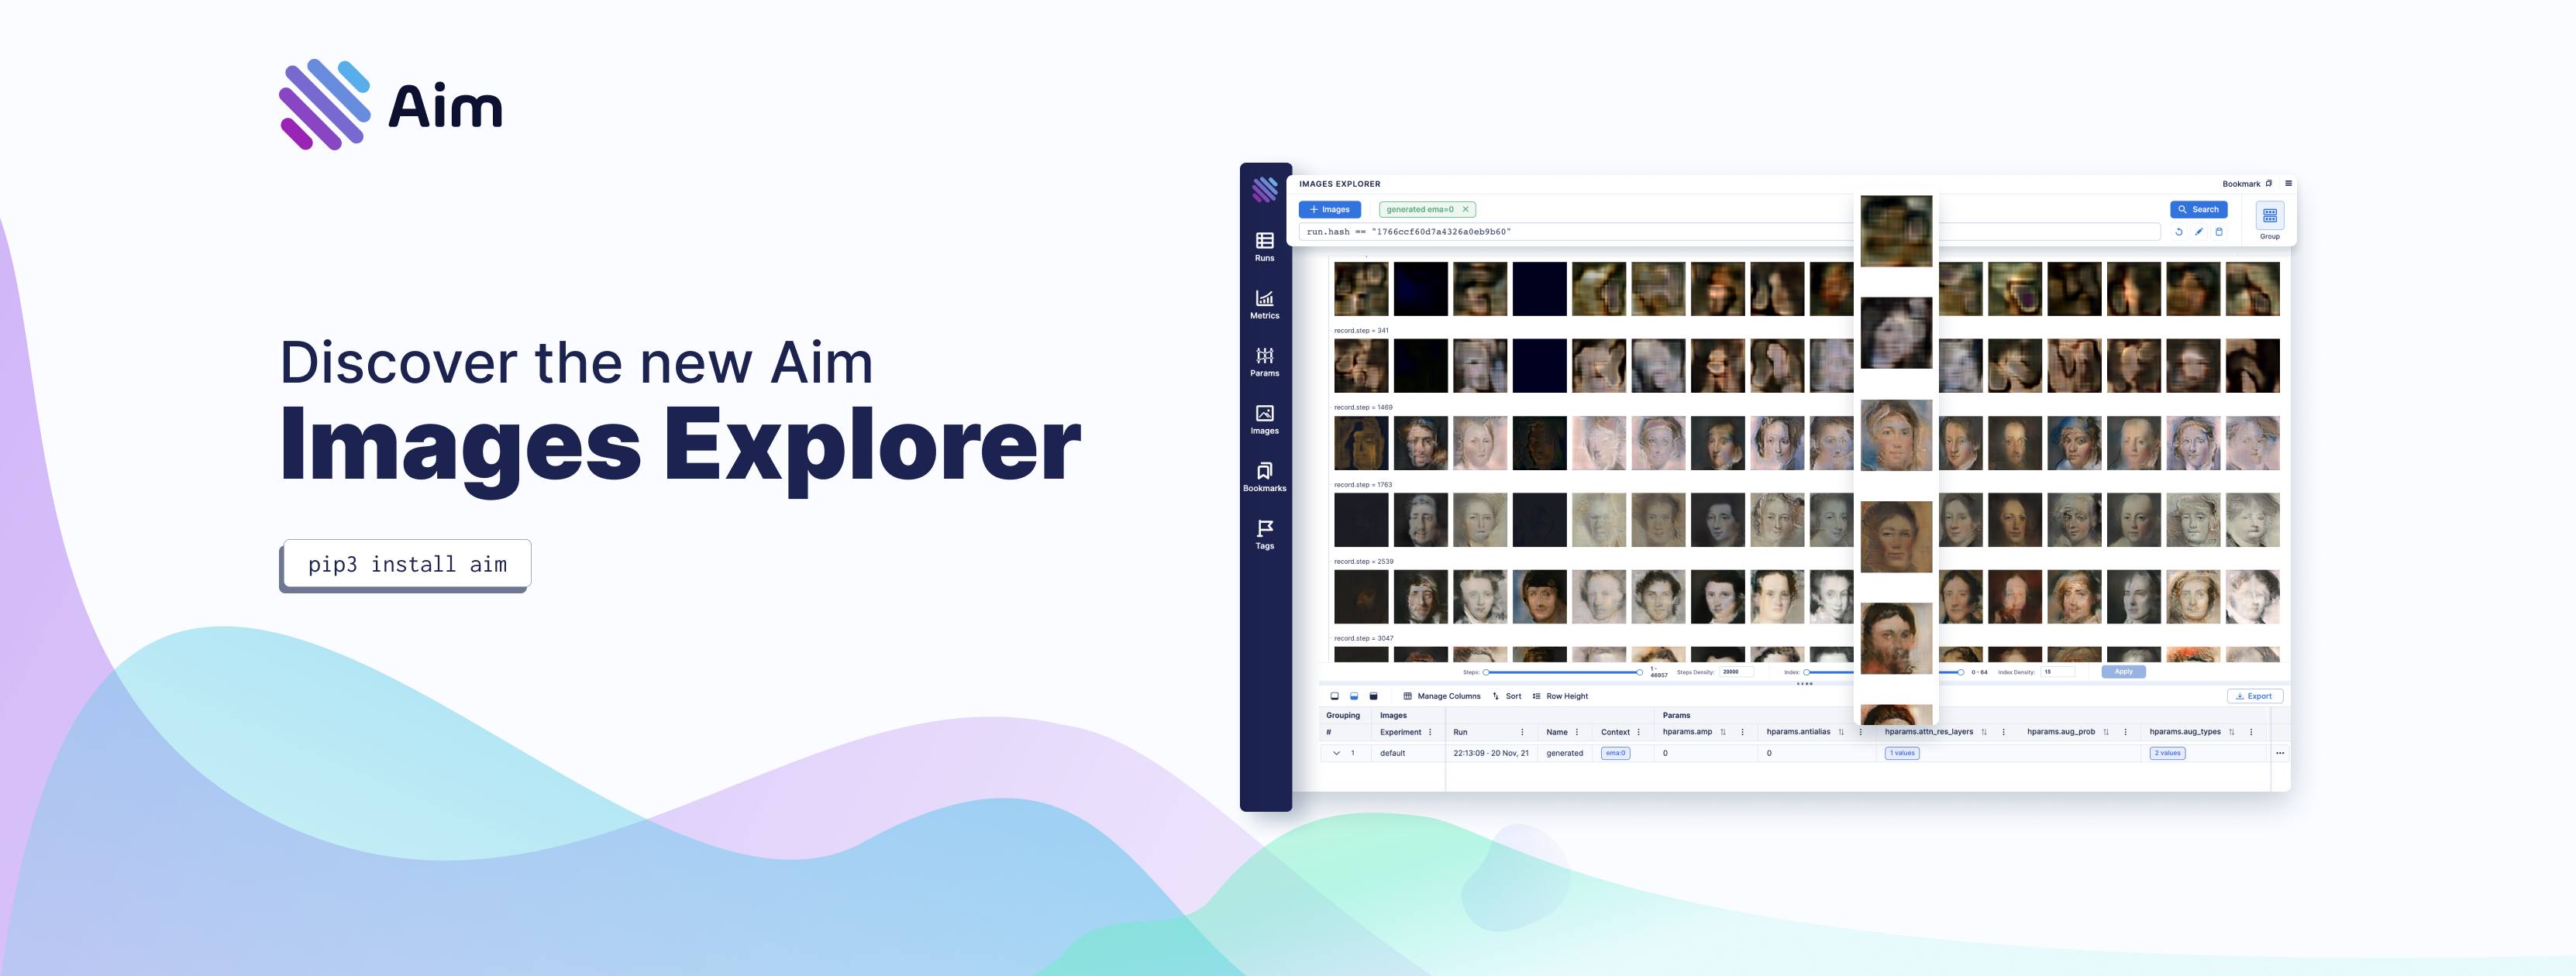Screen dimensions: 2576x976
Task: Sort by hparams.aug_prob column
Action: click(x=2106, y=732)
